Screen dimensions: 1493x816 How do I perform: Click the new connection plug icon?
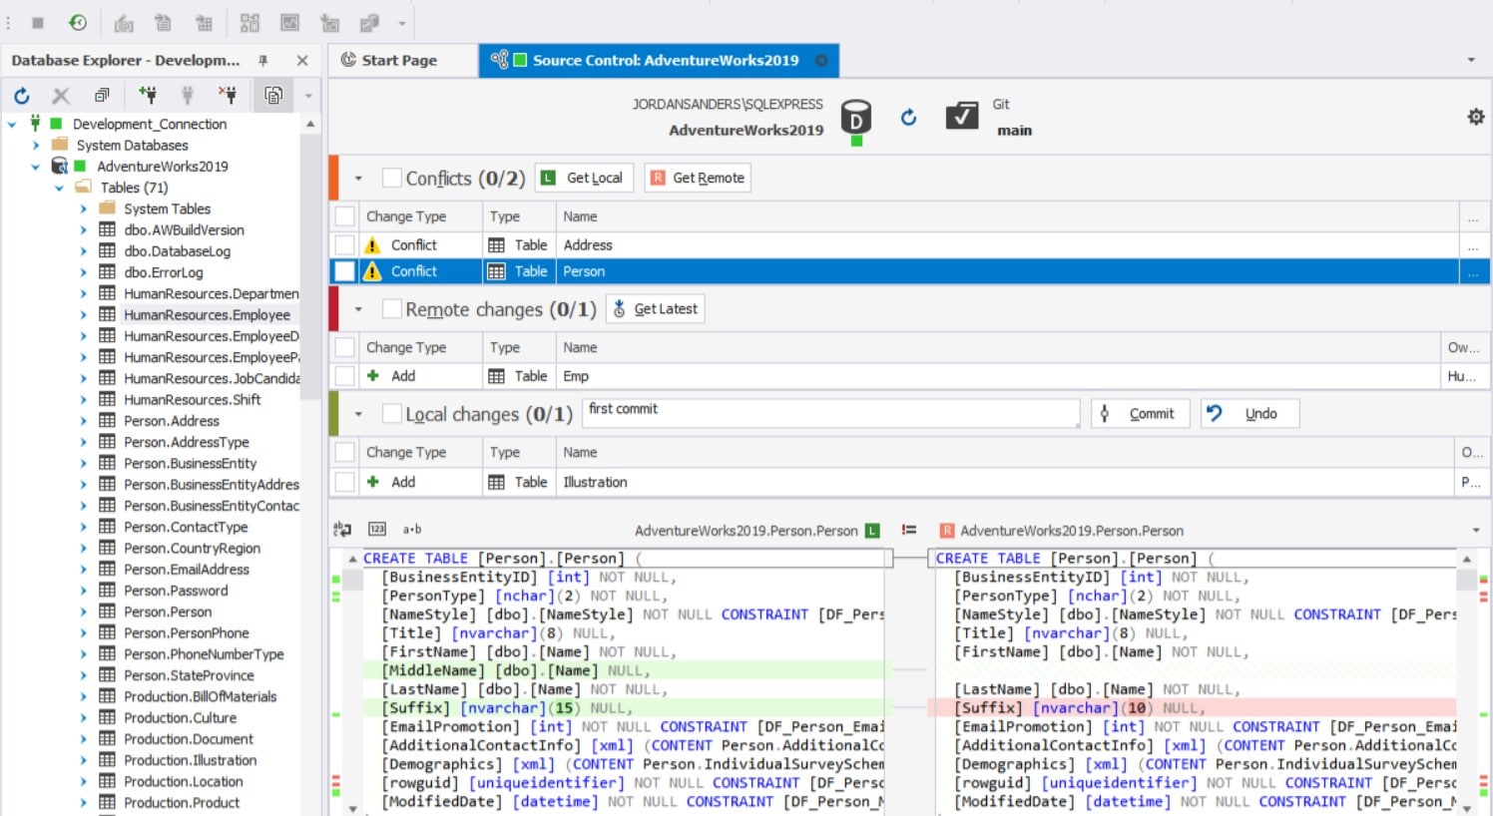(148, 95)
